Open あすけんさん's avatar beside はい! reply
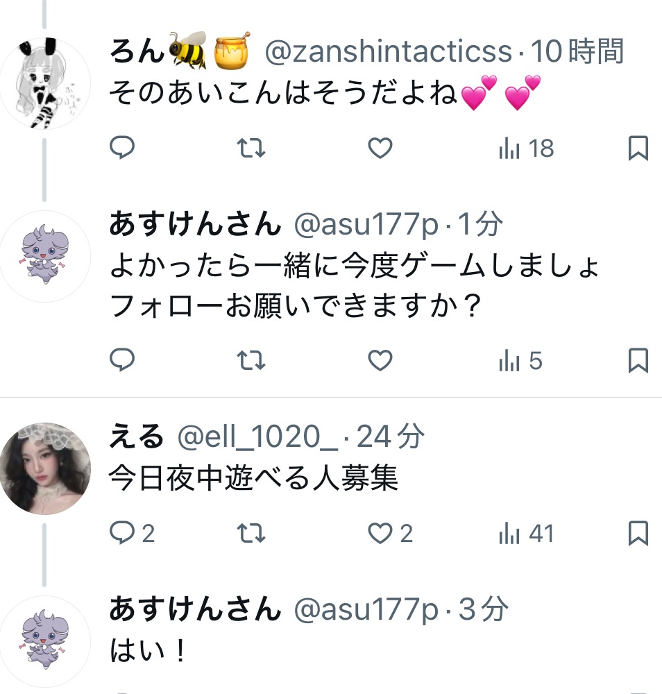The image size is (662, 694). pyautogui.click(x=44, y=641)
